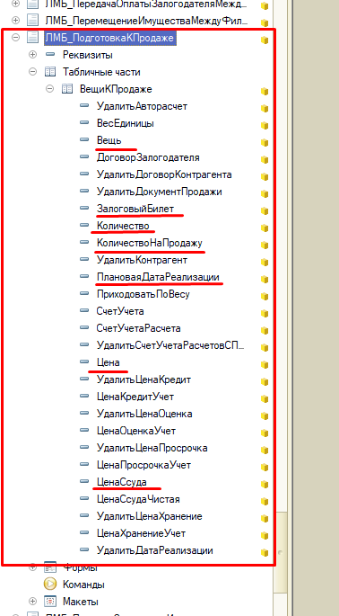Select the Вещь attribute
Image resolution: width=339 pixels, height=616 pixels.
pos(109,140)
